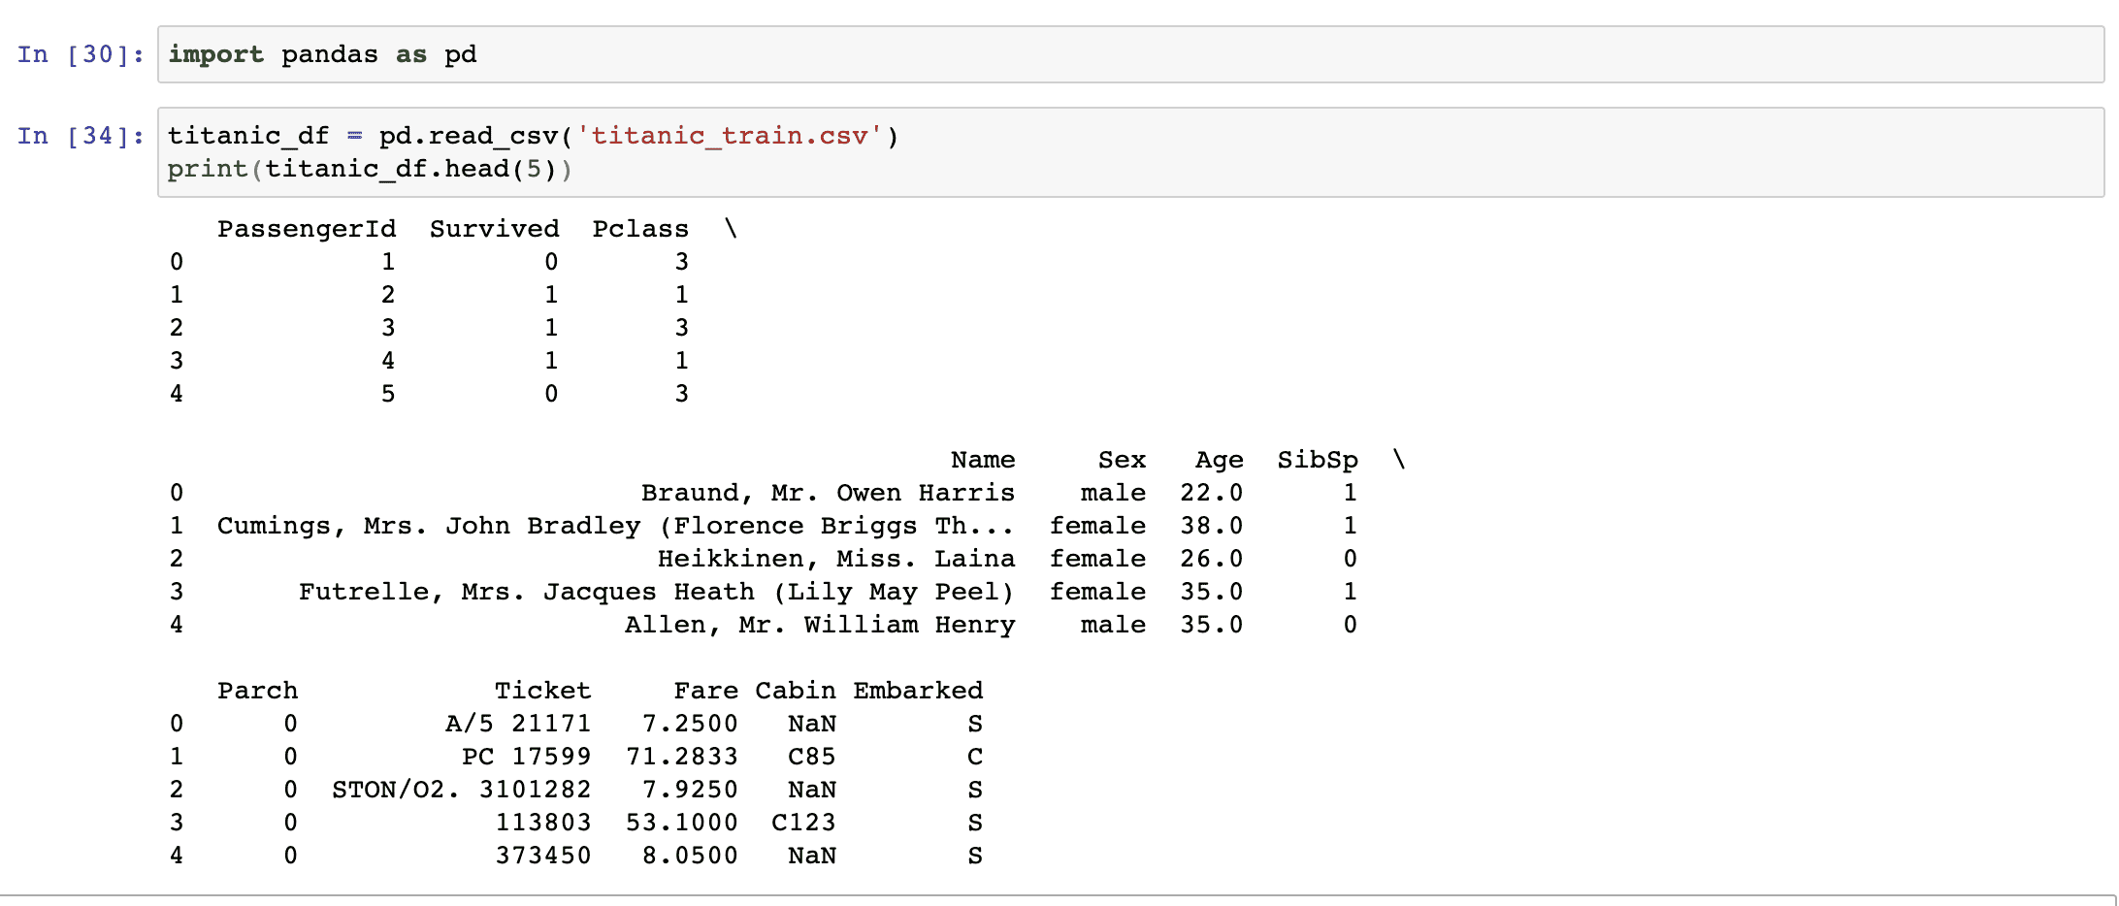Click the Sex column header
Viewport: 2119px width, 906px height.
pos(1122,460)
